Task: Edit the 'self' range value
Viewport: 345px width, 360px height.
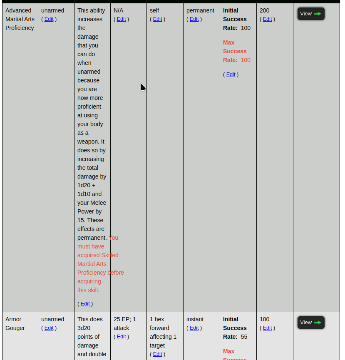Action: (x=157, y=19)
